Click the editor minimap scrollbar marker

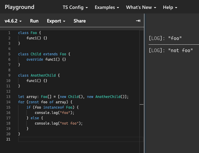141,104
